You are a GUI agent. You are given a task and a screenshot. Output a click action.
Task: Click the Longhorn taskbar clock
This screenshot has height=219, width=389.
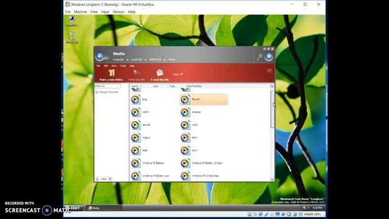(x=317, y=208)
